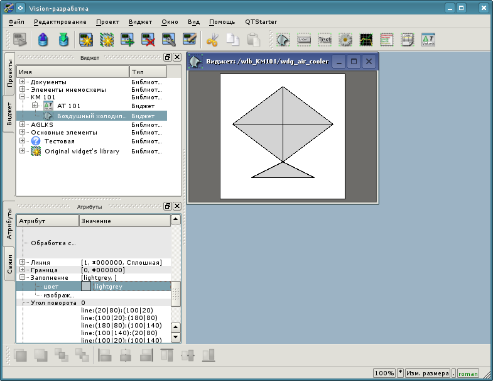Click the ValueT widget toolbar icon
The height and width of the screenshot is (381, 493).
coord(428,40)
